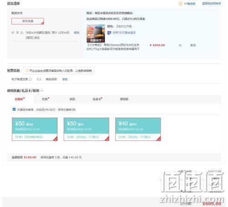Click the 7-day no-reason return icon
This screenshot has width=228, height=207.
click(109, 33)
